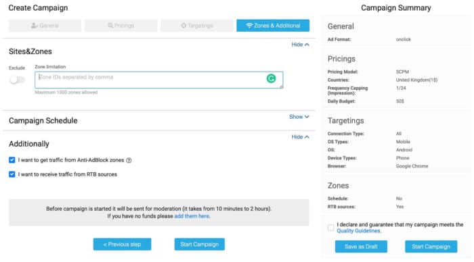Click the 'Phone' device types value
474x262 pixels.
(x=402, y=158)
